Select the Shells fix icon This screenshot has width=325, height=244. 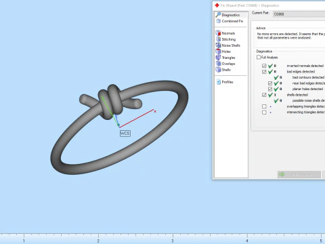coord(218,70)
